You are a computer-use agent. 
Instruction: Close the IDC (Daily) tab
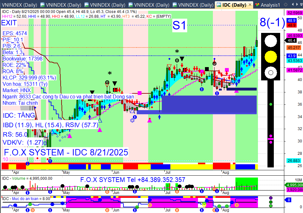click(x=250, y=5)
